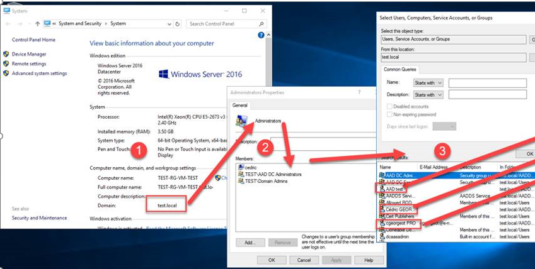Viewport: 535px width, 269px height.
Task: Click the Help button in Administrators Properties
Action: point(369,260)
